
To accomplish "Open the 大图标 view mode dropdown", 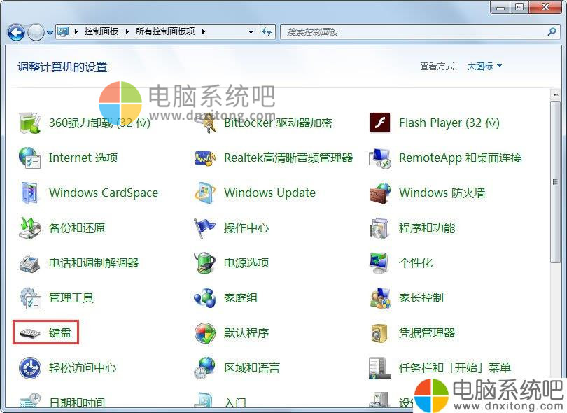I will [x=484, y=66].
